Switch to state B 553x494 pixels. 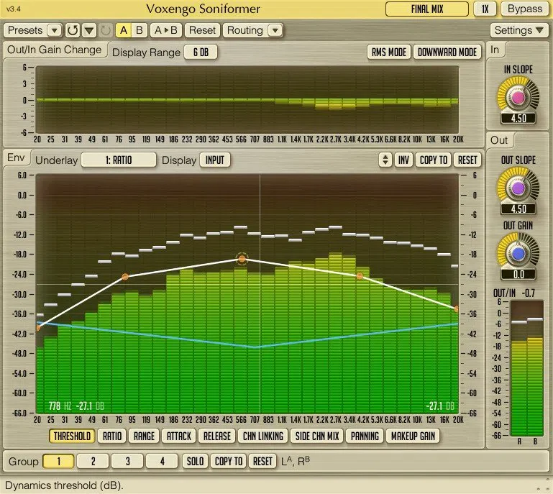click(x=140, y=30)
